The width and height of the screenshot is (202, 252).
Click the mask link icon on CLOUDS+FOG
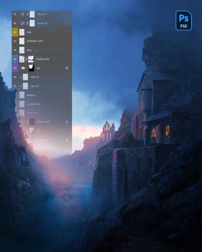26,59
